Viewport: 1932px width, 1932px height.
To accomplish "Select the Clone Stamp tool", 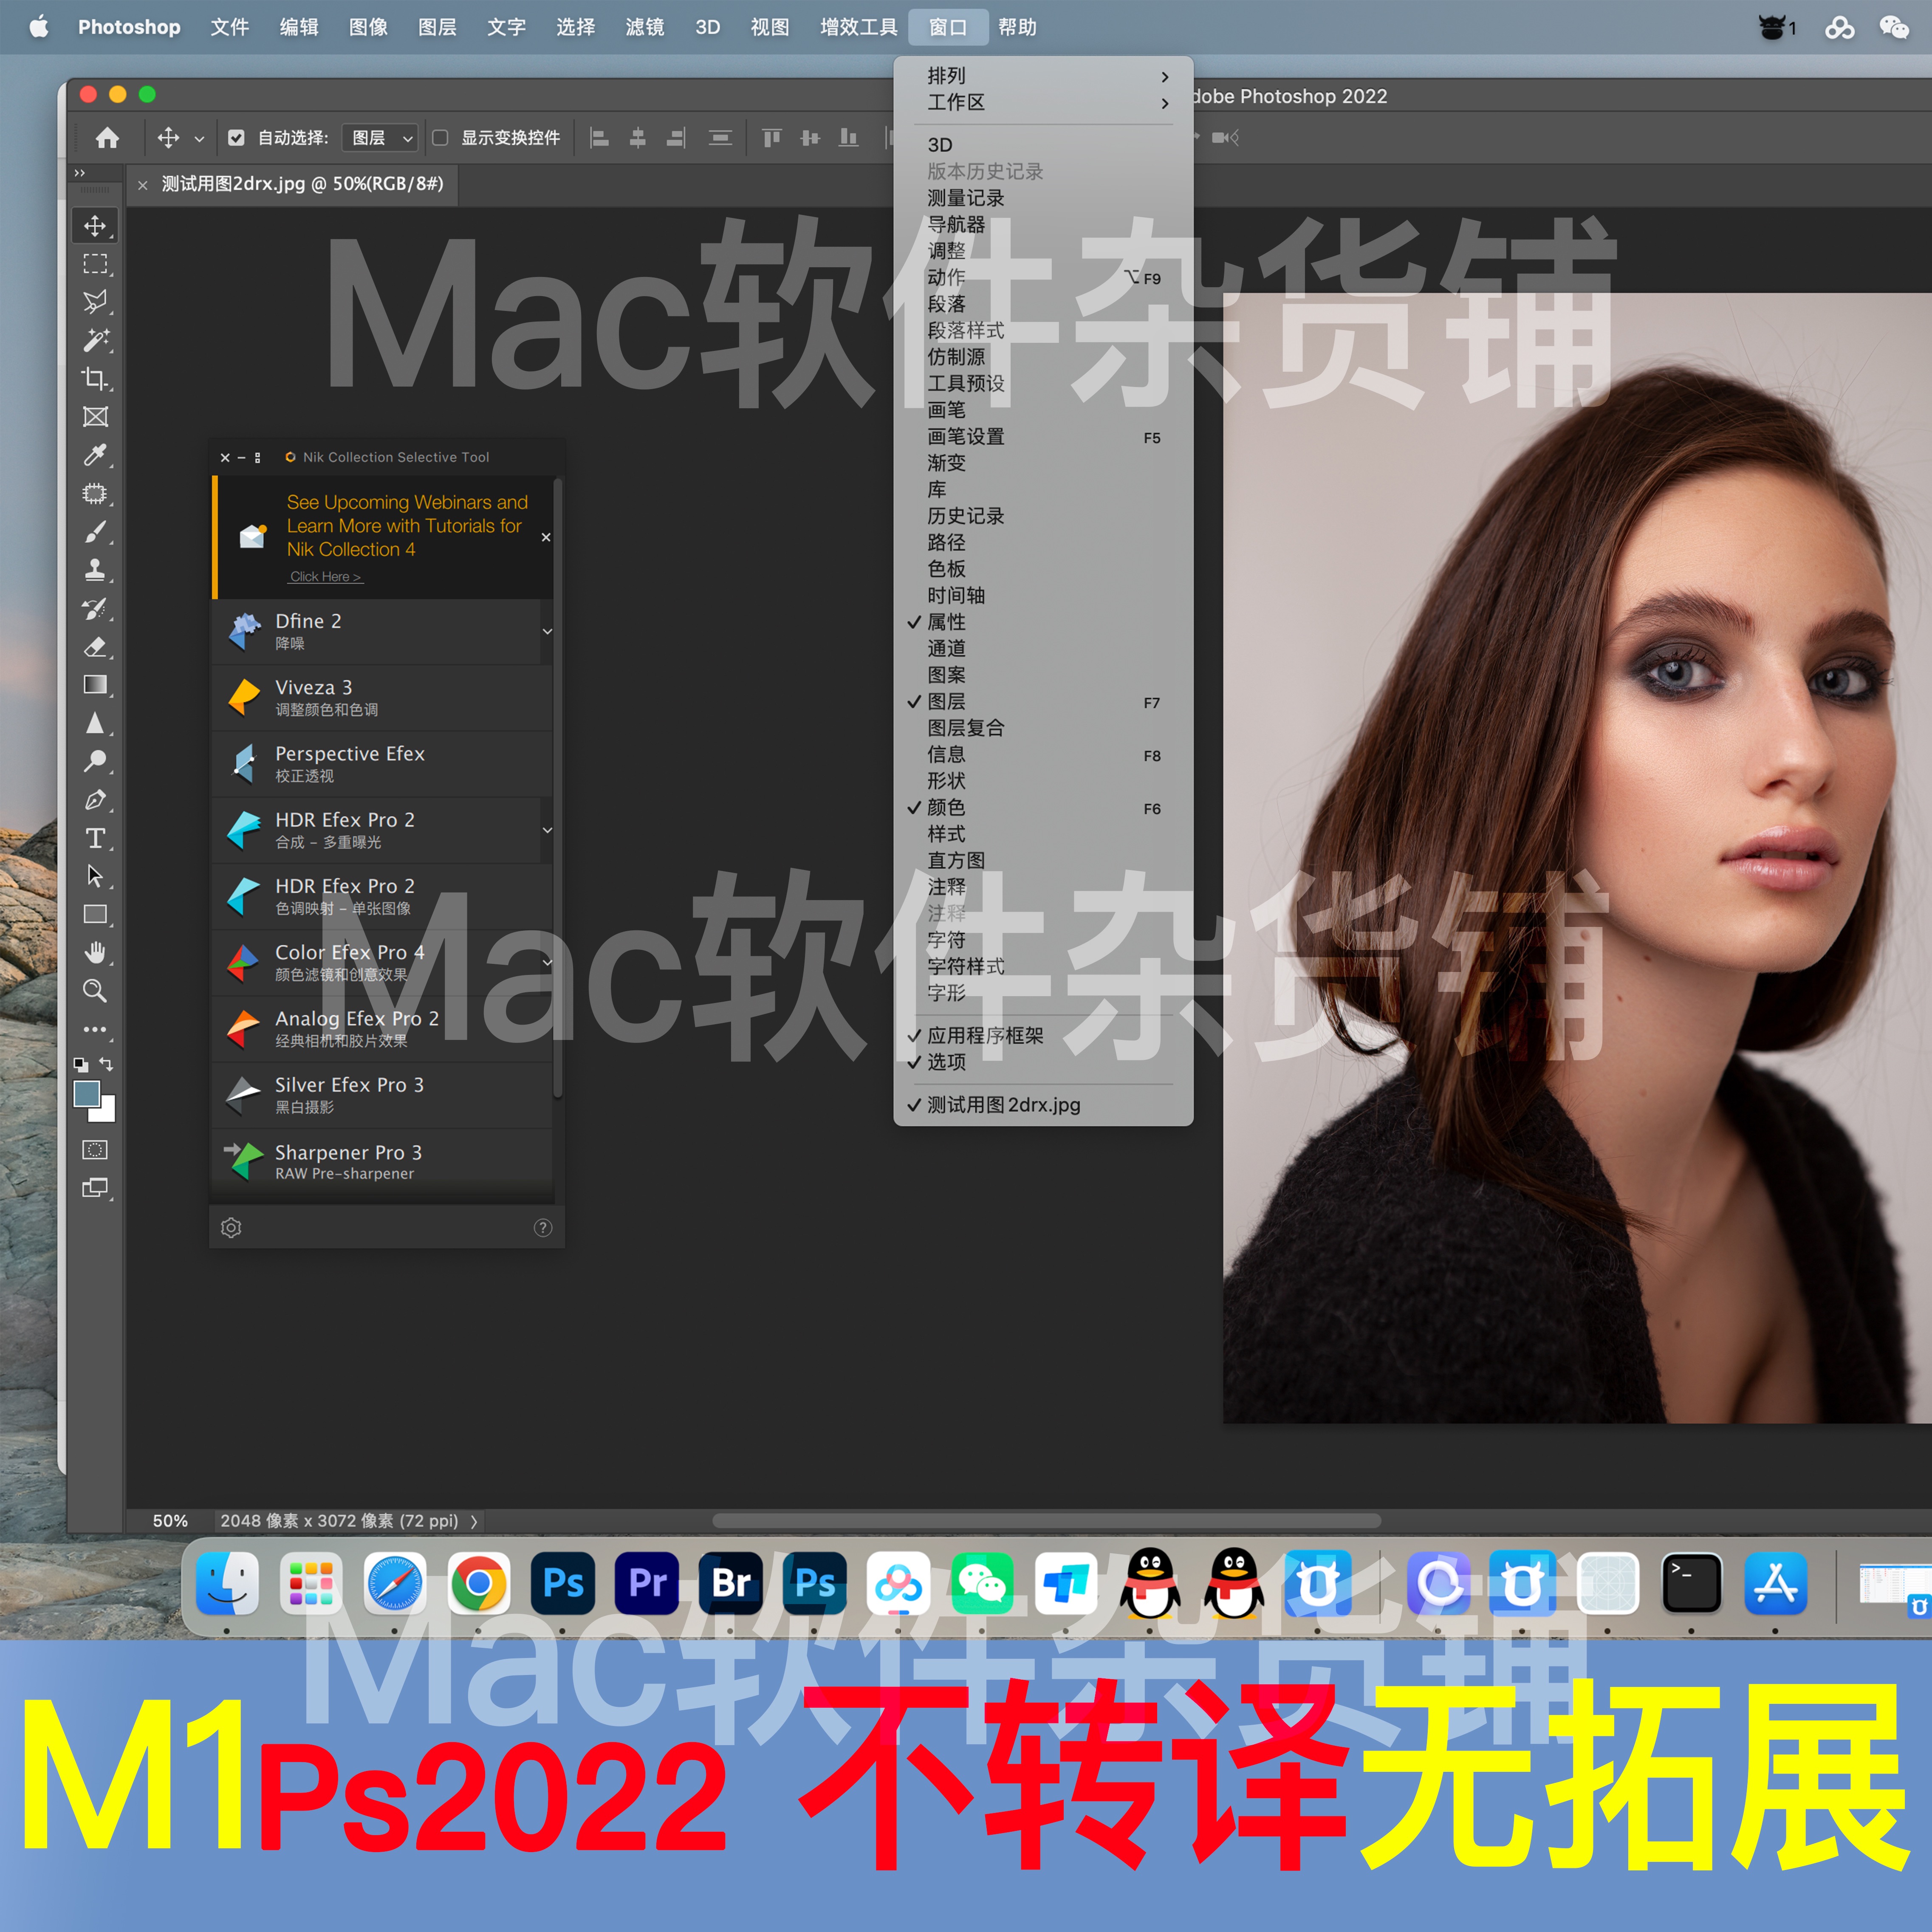I will click(x=95, y=570).
